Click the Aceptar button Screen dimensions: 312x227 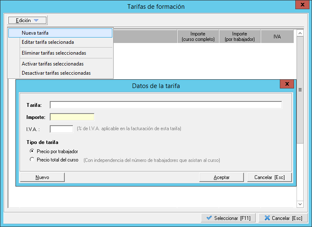coord(221,177)
